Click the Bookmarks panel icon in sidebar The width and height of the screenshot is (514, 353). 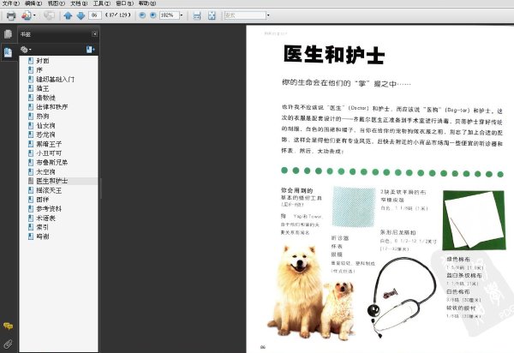pyautogui.click(x=8, y=52)
